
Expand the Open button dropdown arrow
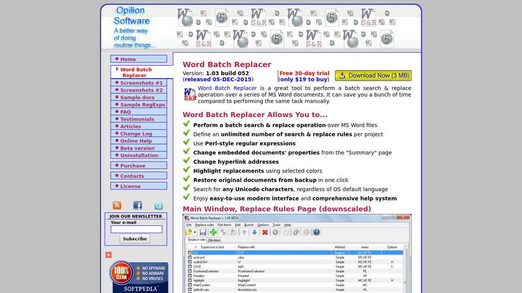point(195,232)
